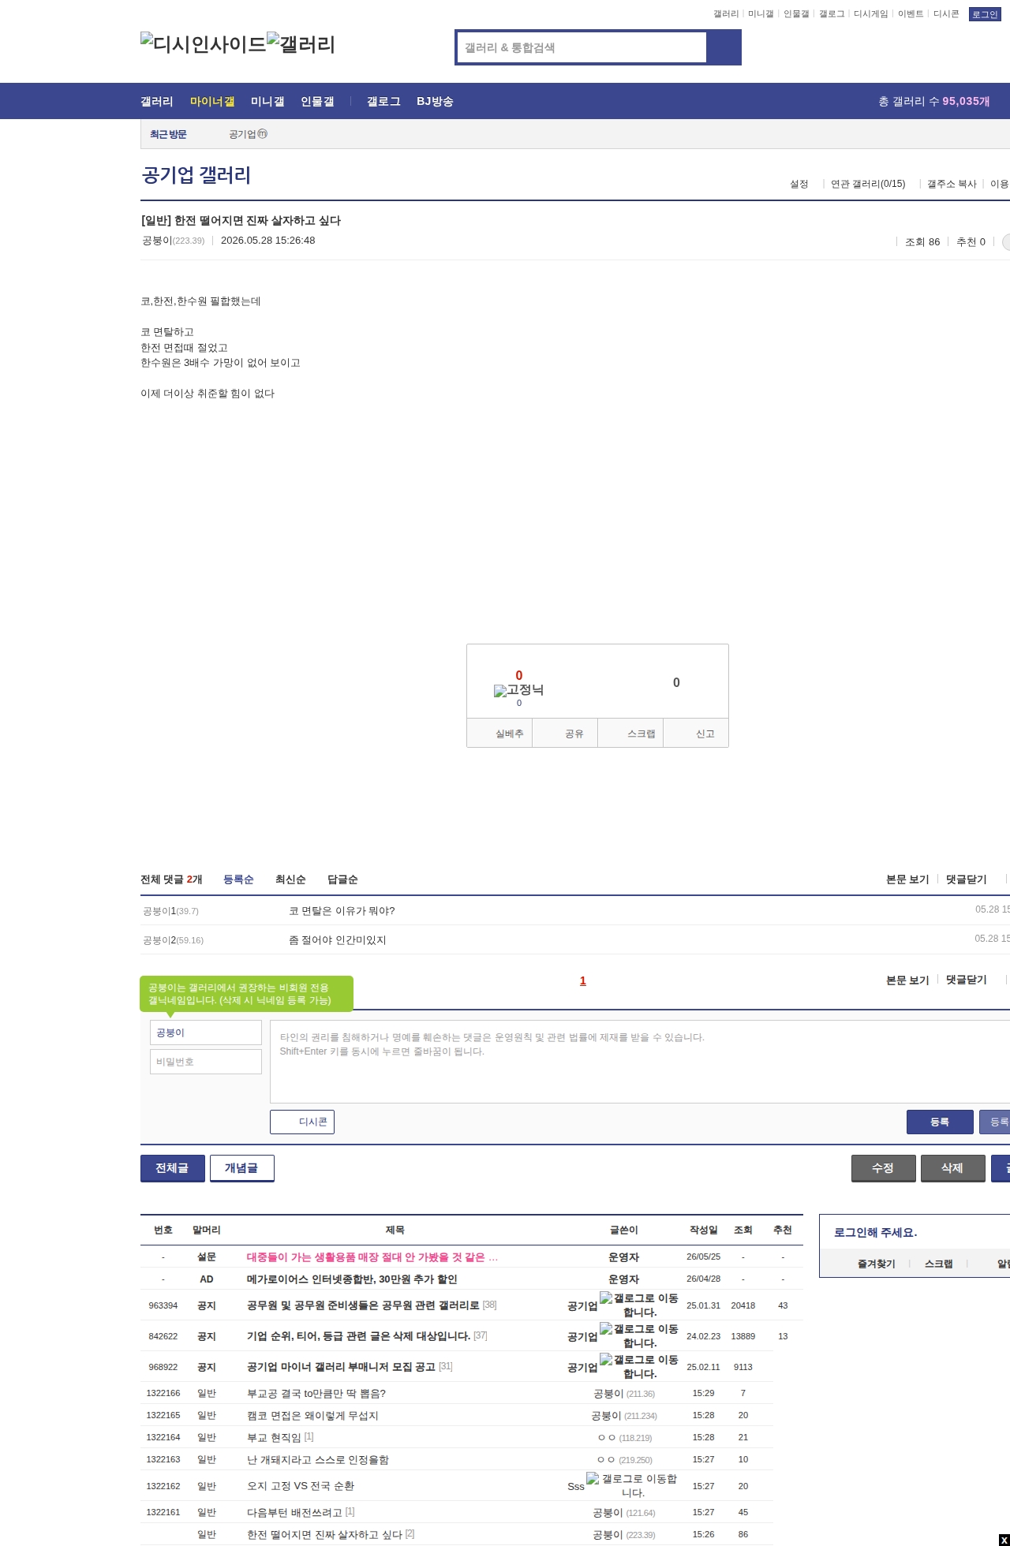Click comment page number 1
This screenshot has height=1546, width=1010.
[x=583, y=980]
